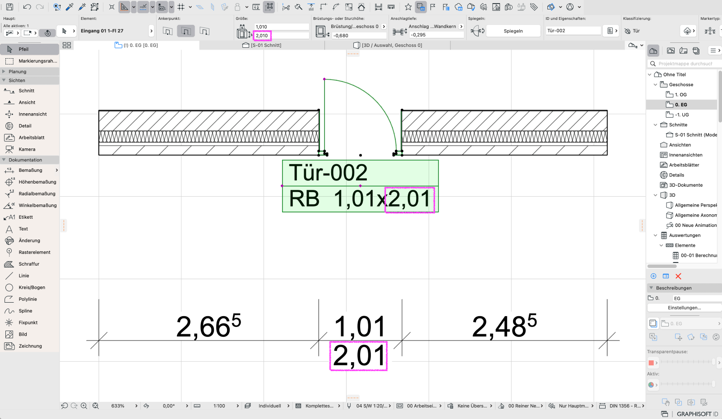Switch to the S-01 Schnitt tab
The height and width of the screenshot is (419, 722).
(x=262, y=45)
